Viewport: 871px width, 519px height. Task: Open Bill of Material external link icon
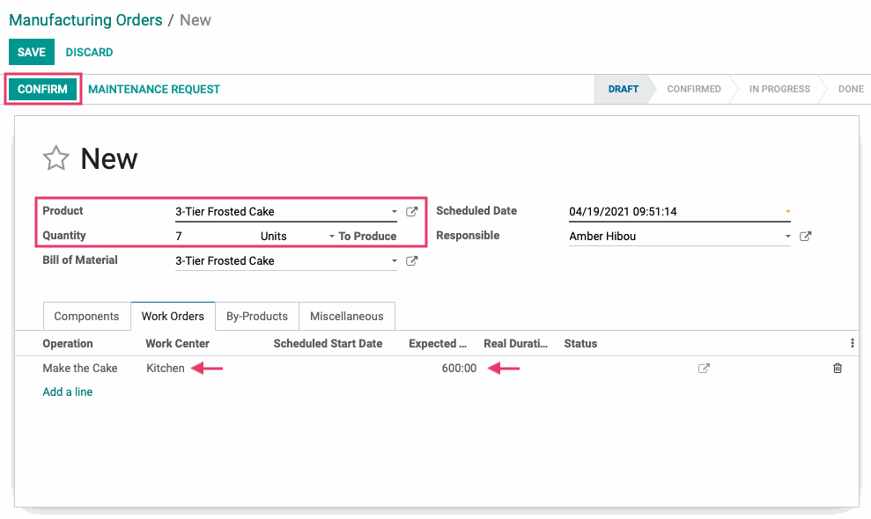point(411,261)
